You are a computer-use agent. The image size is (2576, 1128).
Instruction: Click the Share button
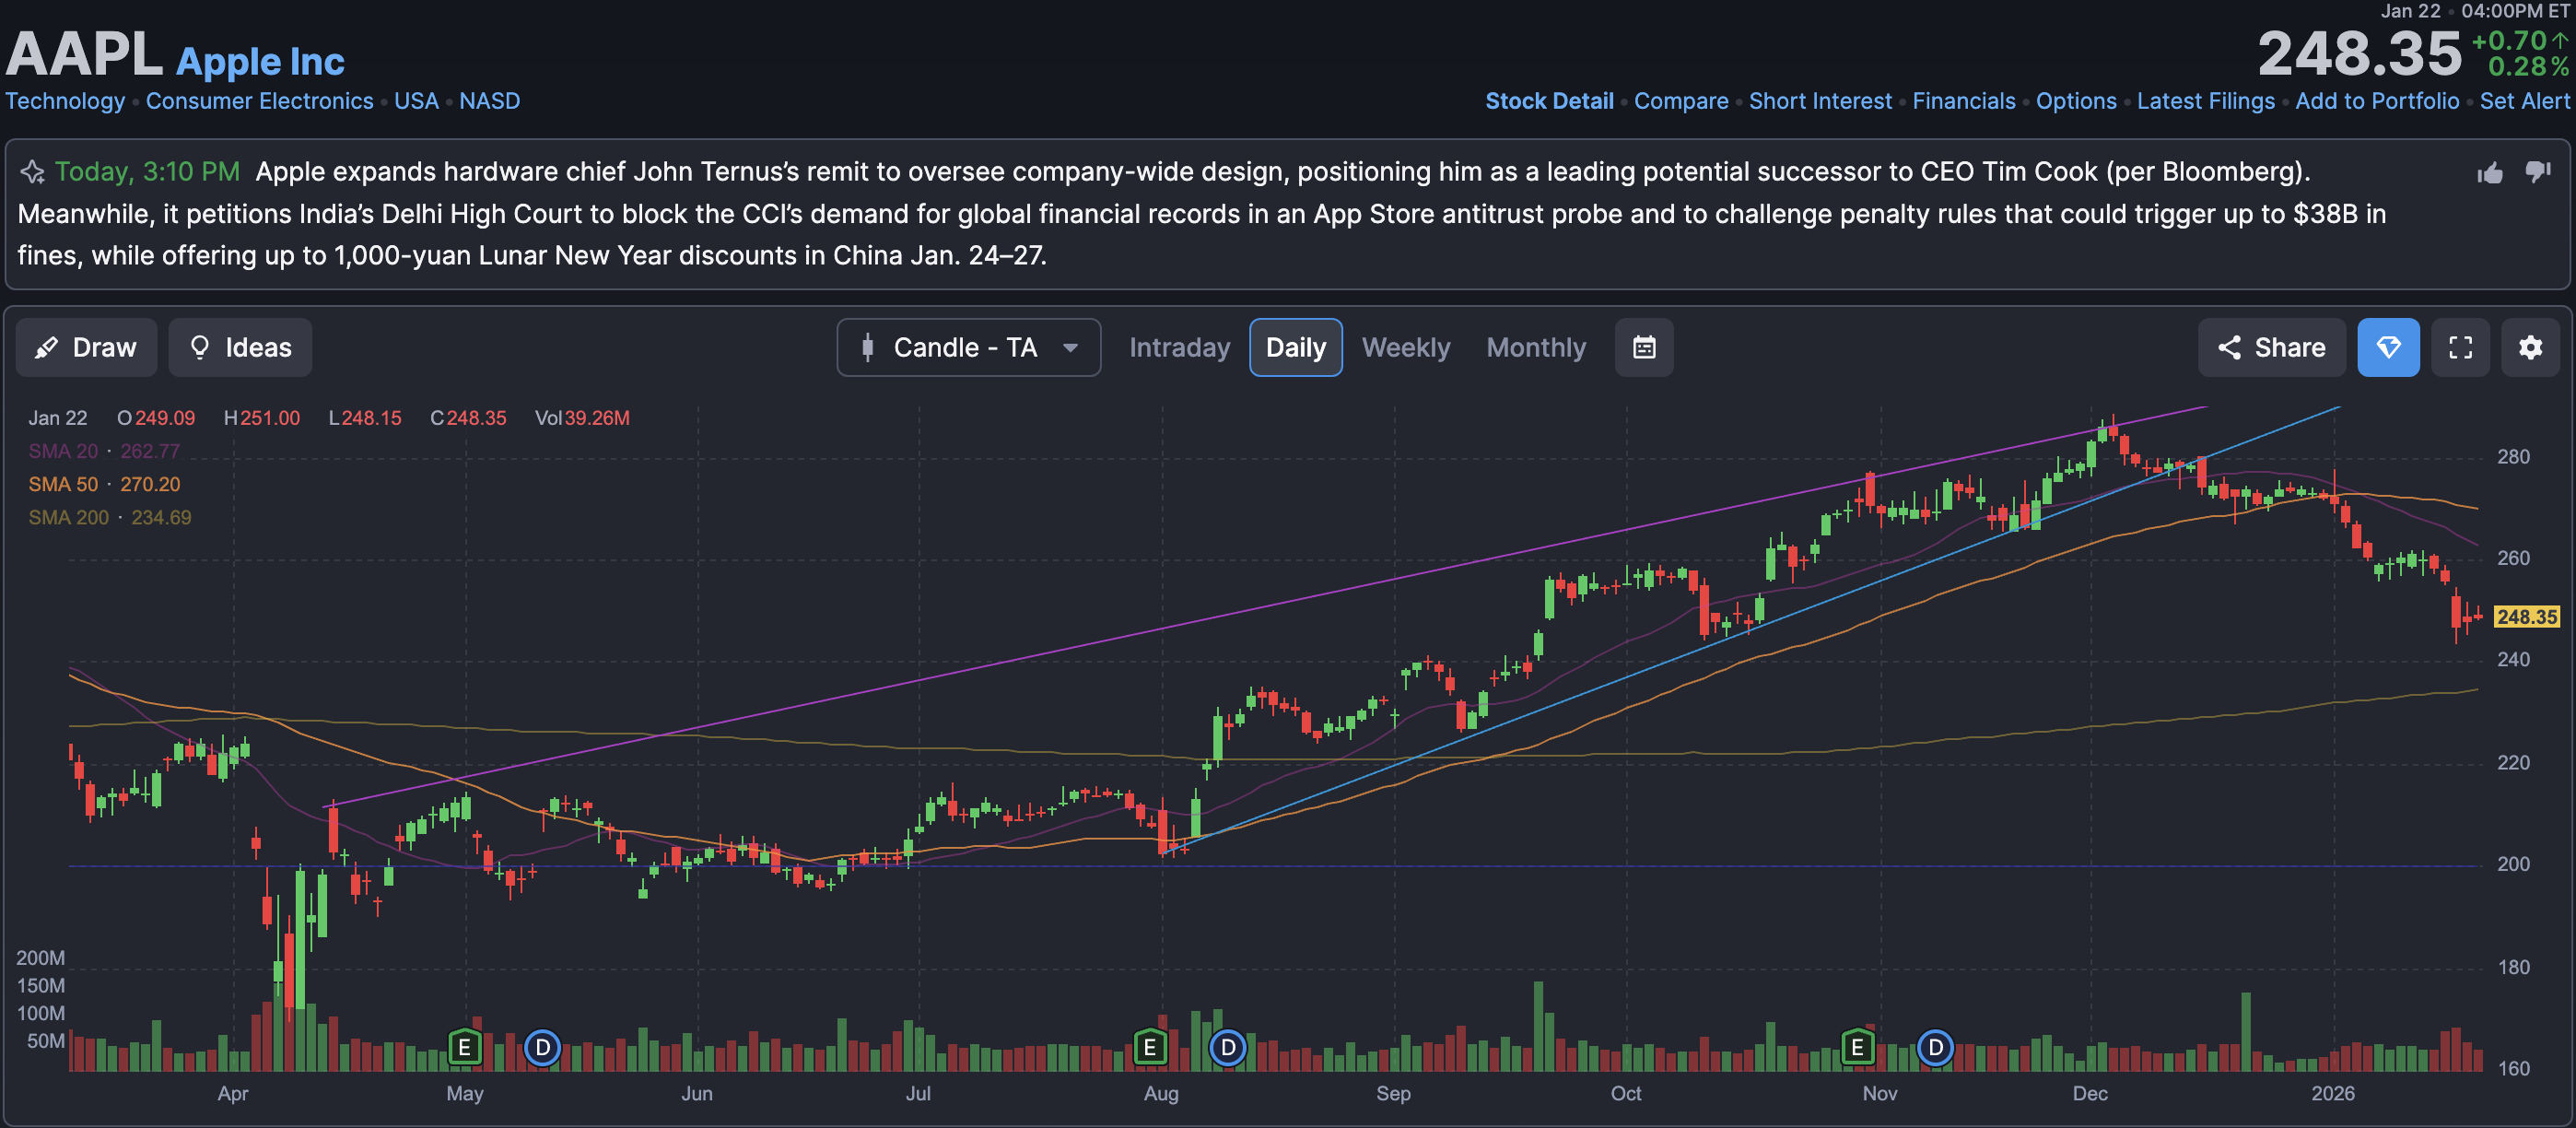[x=2270, y=347]
